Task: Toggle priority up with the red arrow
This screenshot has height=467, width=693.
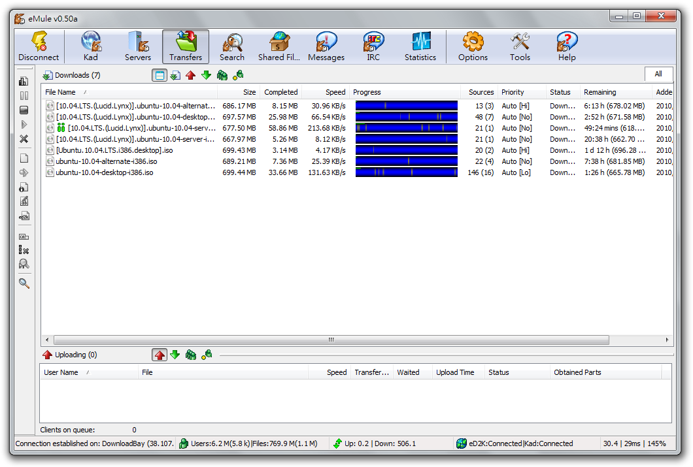Action: [x=190, y=75]
